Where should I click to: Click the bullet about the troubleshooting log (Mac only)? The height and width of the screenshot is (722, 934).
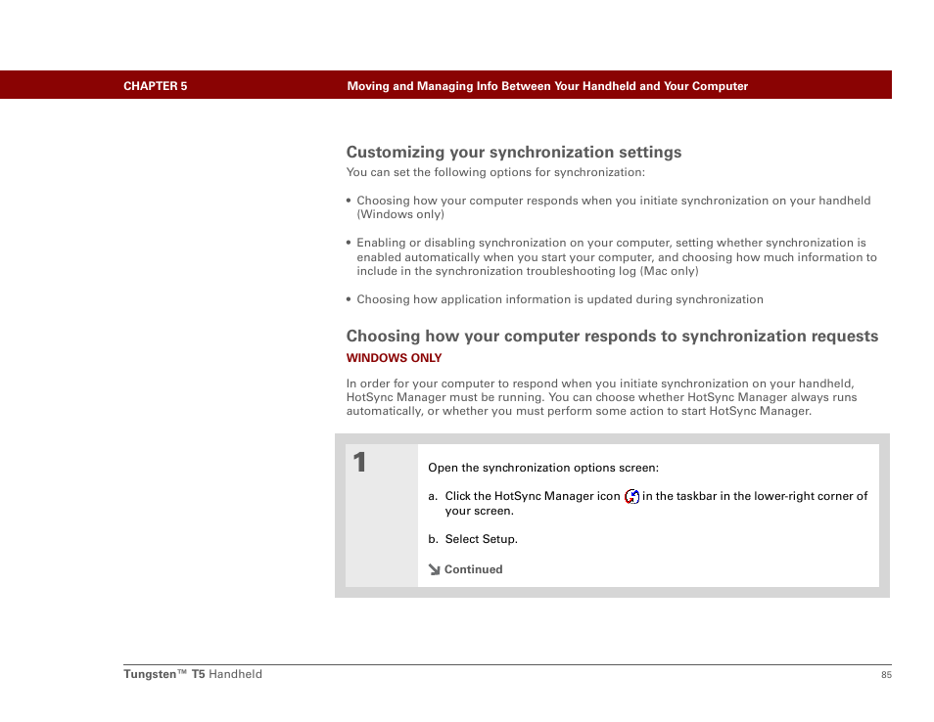pyautogui.click(x=613, y=256)
